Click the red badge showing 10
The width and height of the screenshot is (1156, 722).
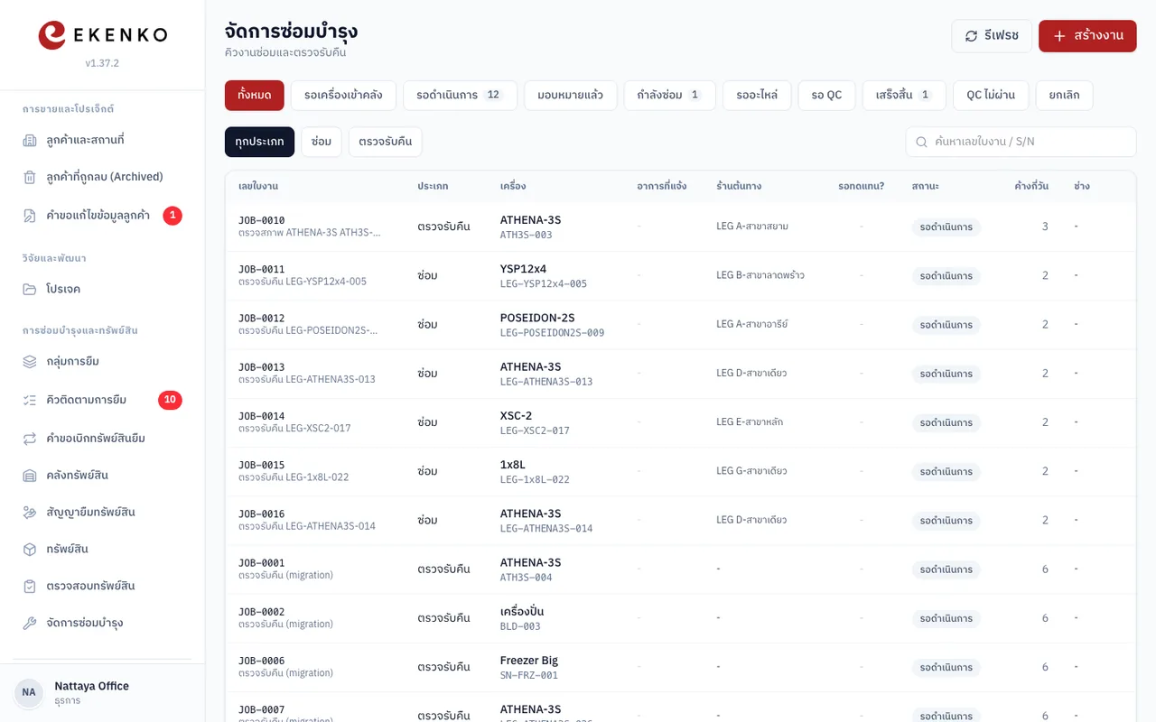coord(170,400)
